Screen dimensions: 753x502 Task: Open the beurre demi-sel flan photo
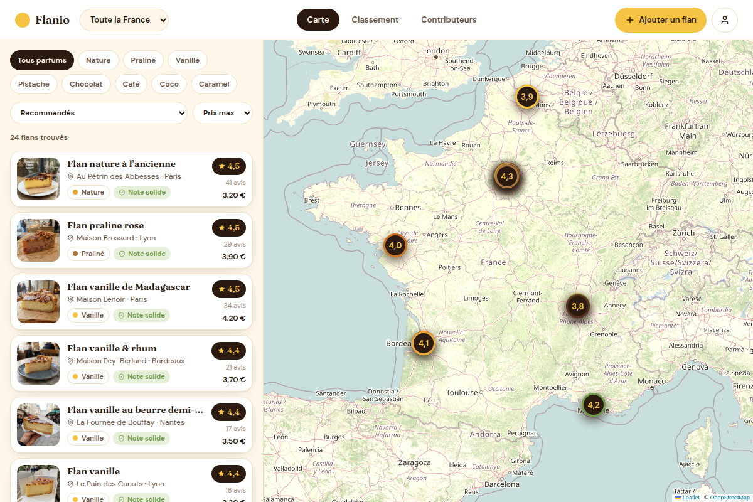pyautogui.click(x=38, y=425)
